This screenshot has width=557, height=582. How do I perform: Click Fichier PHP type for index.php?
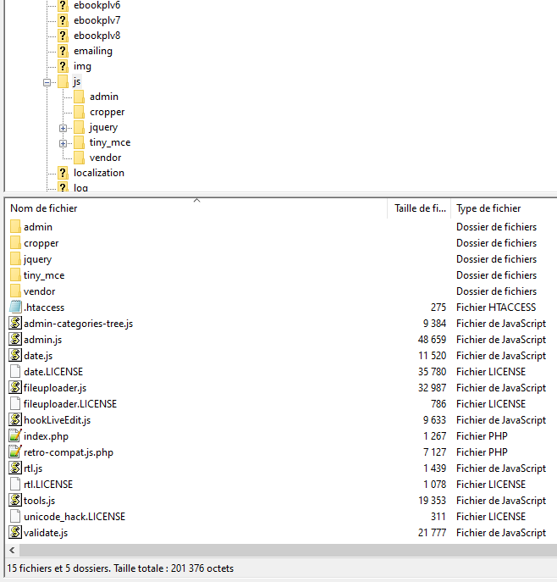(x=482, y=436)
